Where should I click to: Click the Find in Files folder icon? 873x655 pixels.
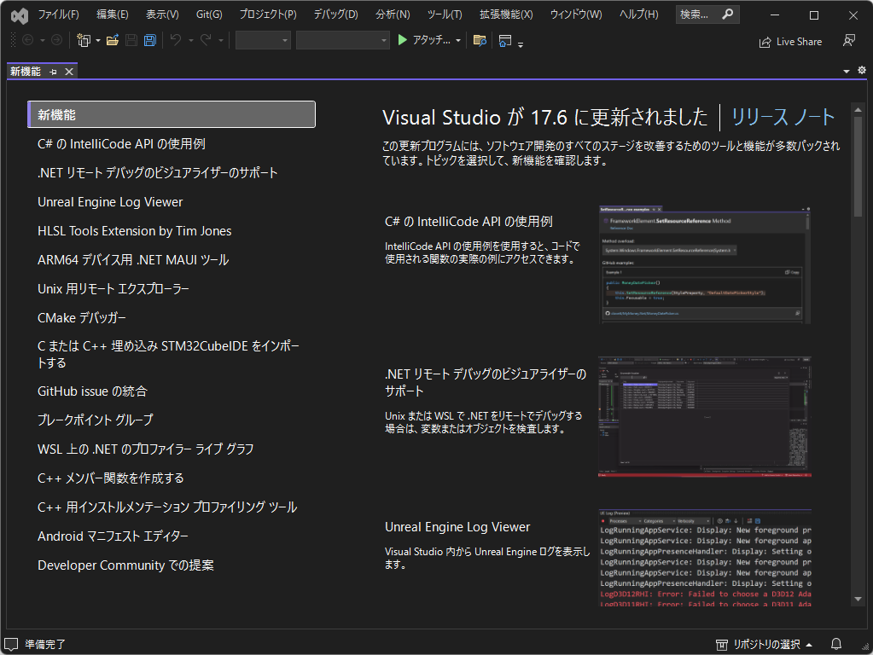pyautogui.click(x=480, y=40)
